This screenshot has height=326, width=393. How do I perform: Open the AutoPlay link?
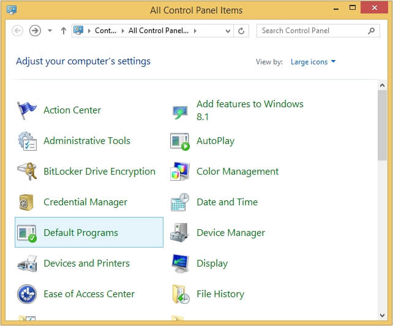(x=215, y=141)
